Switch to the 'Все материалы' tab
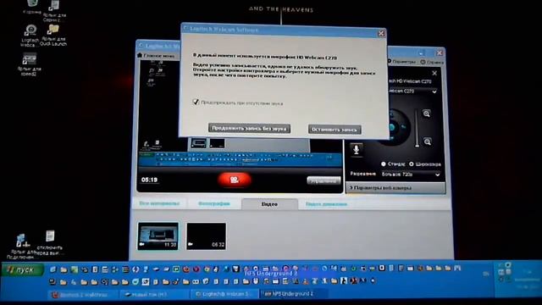Viewport: 542px width, 305px height. (x=159, y=203)
